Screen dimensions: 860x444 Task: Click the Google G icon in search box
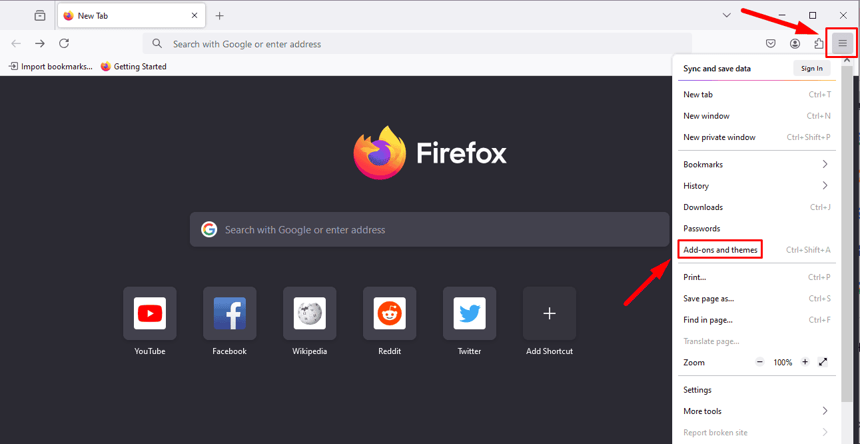pos(209,229)
